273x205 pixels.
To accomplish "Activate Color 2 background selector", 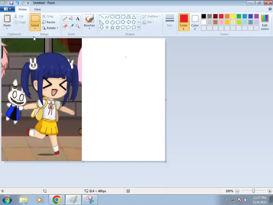I will point(195,22).
